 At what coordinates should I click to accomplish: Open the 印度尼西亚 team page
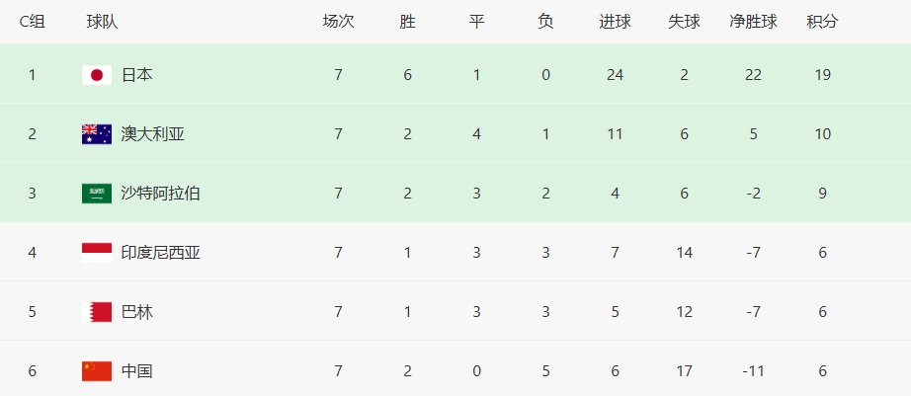point(161,253)
